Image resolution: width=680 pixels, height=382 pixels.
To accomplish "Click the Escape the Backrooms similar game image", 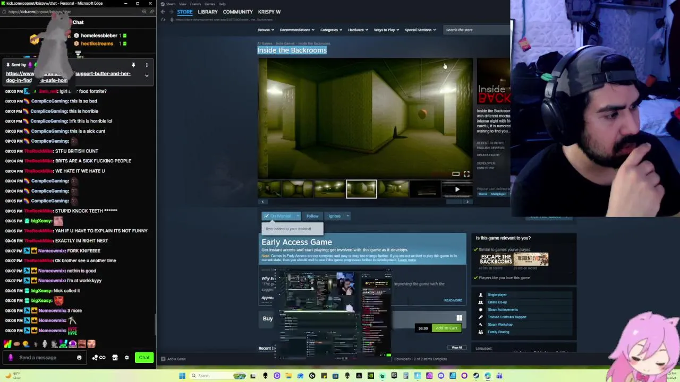I will click(496, 259).
